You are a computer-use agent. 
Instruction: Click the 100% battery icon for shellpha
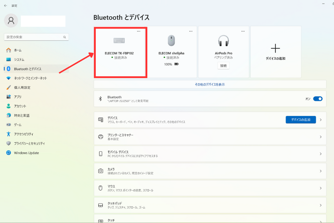coord(177,64)
